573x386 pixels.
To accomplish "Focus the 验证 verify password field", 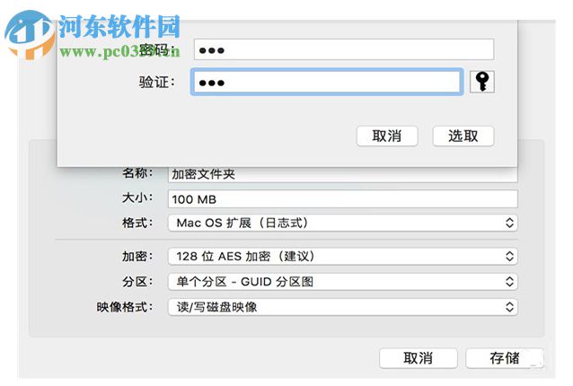I will [327, 82].
